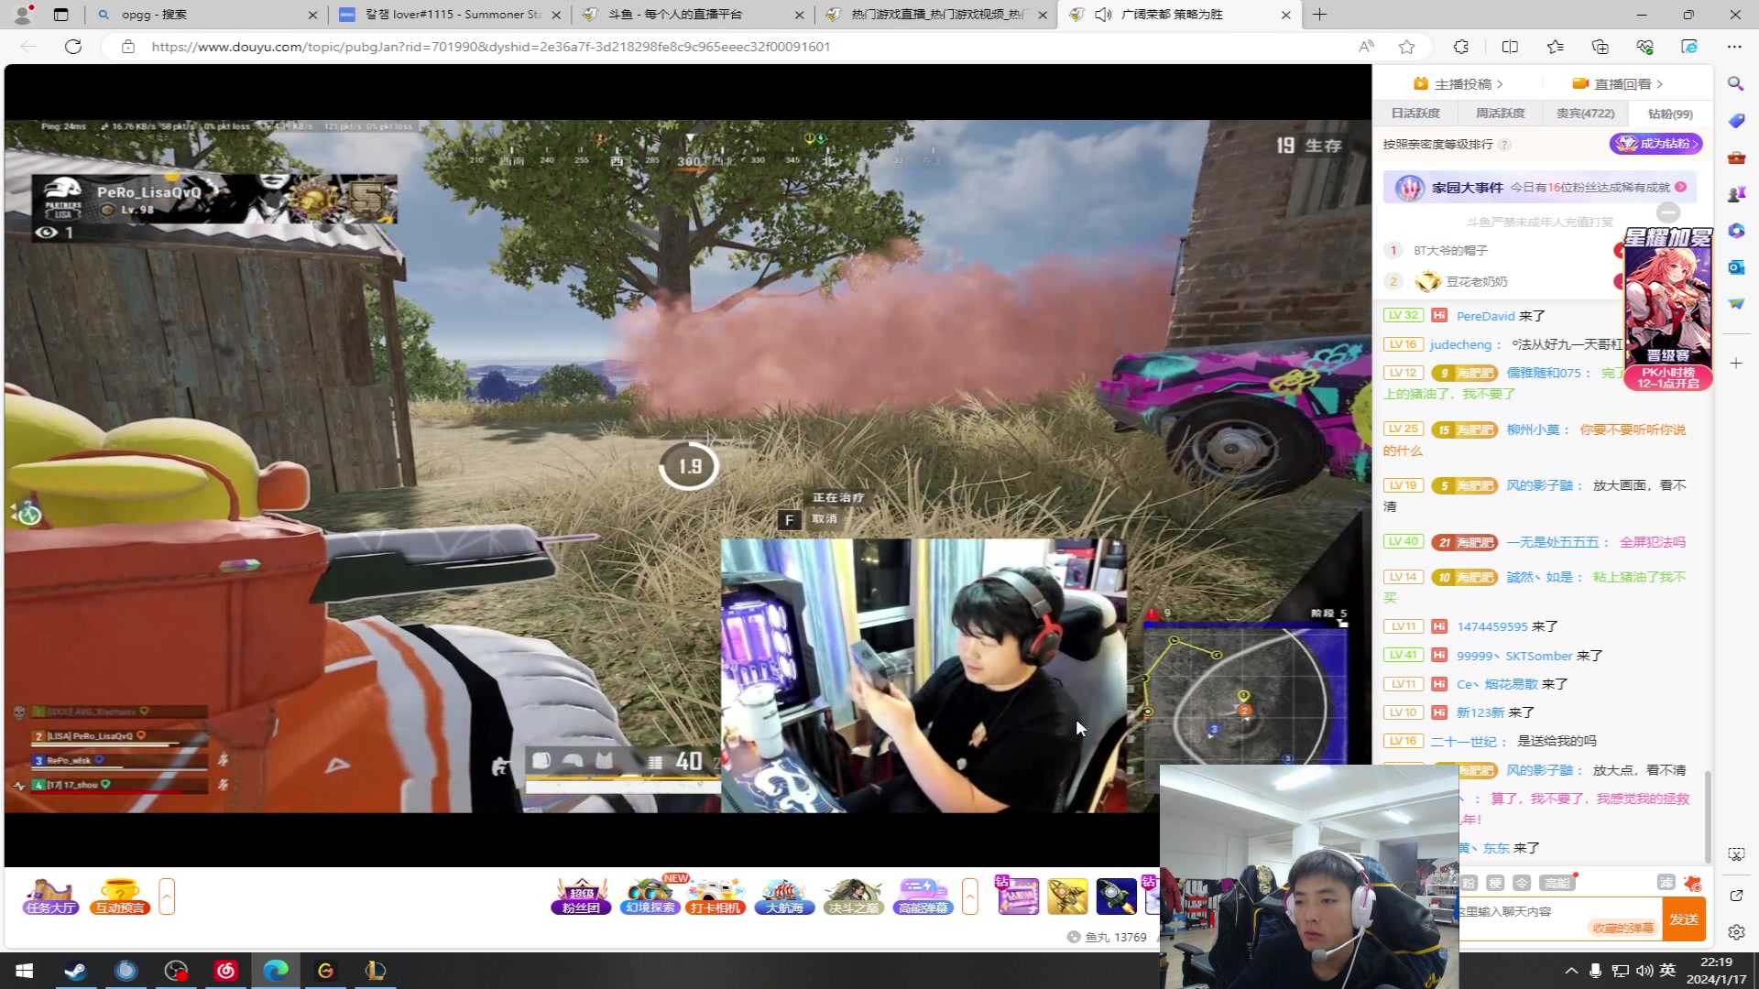This screenshot has width=1759, height=989.
Task: Open the Outlook sidebar icon
Action: tap(1735, 267)
